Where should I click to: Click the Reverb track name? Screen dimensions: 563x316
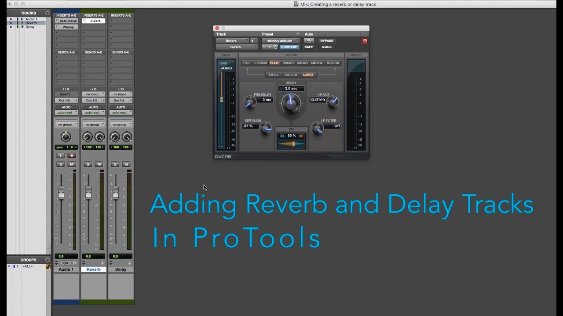[94, 269]
